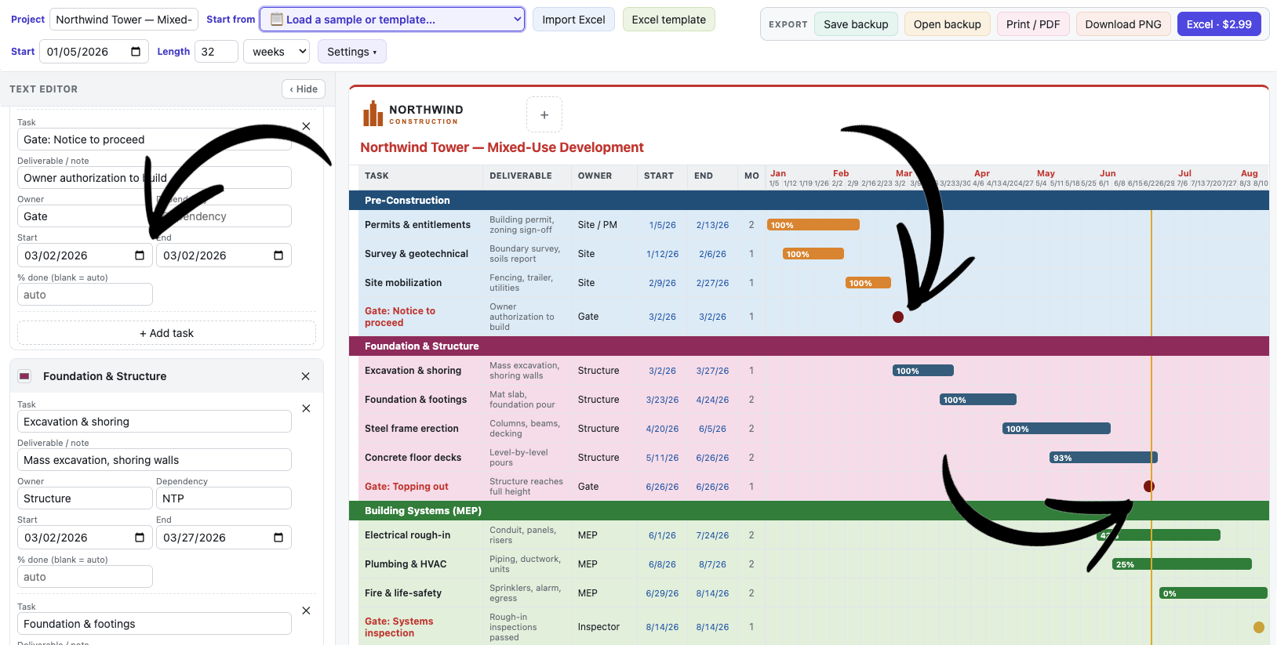Click the Building Systems (MEP) section header

point(809,511)
